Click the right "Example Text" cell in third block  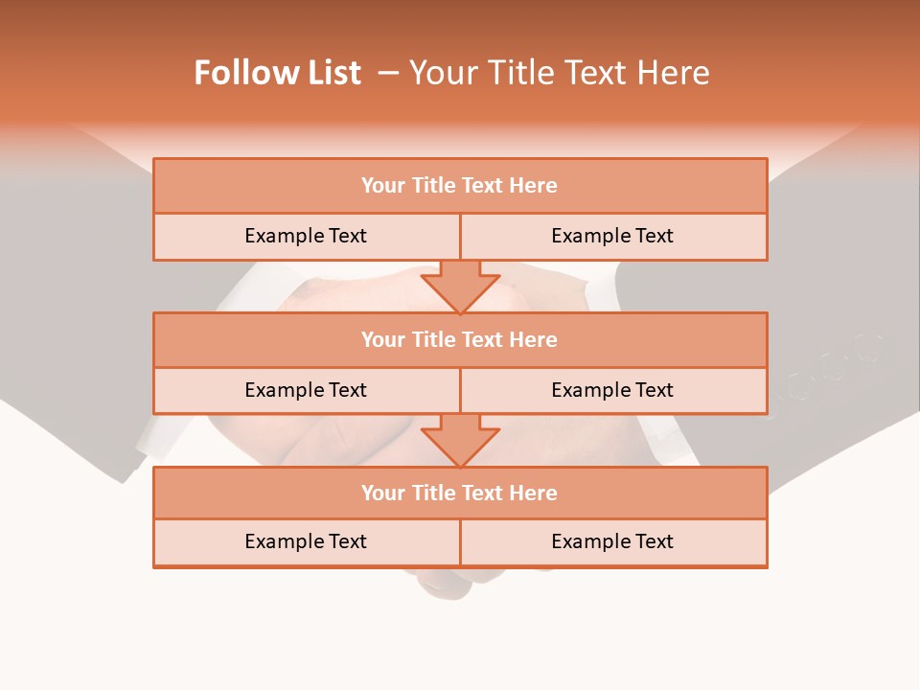click(x=613, y=542)
